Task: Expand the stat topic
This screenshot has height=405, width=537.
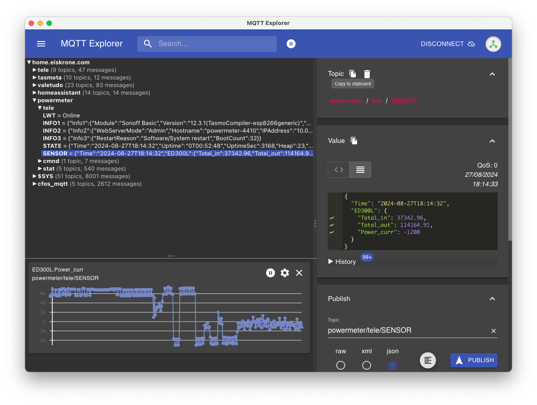Action: pos(40,169)
